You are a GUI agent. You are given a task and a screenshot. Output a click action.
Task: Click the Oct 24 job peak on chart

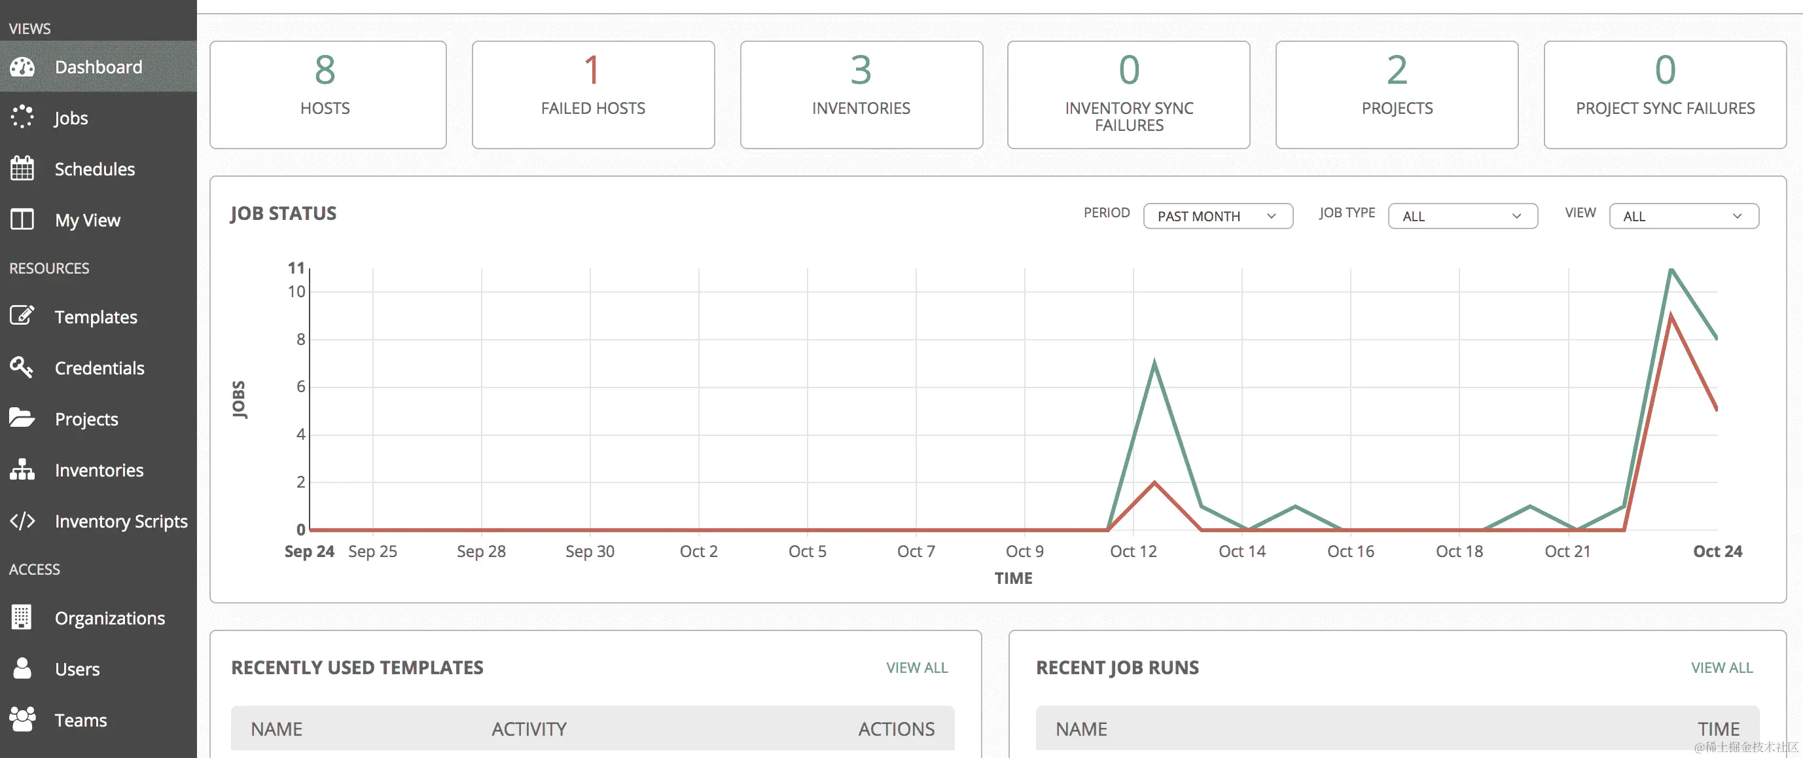[x=1671, y=270]
